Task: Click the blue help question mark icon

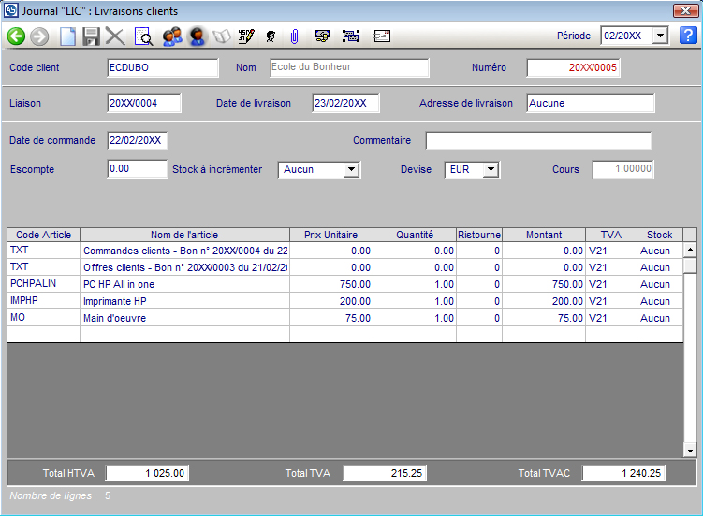Action: tap(688, 36)
